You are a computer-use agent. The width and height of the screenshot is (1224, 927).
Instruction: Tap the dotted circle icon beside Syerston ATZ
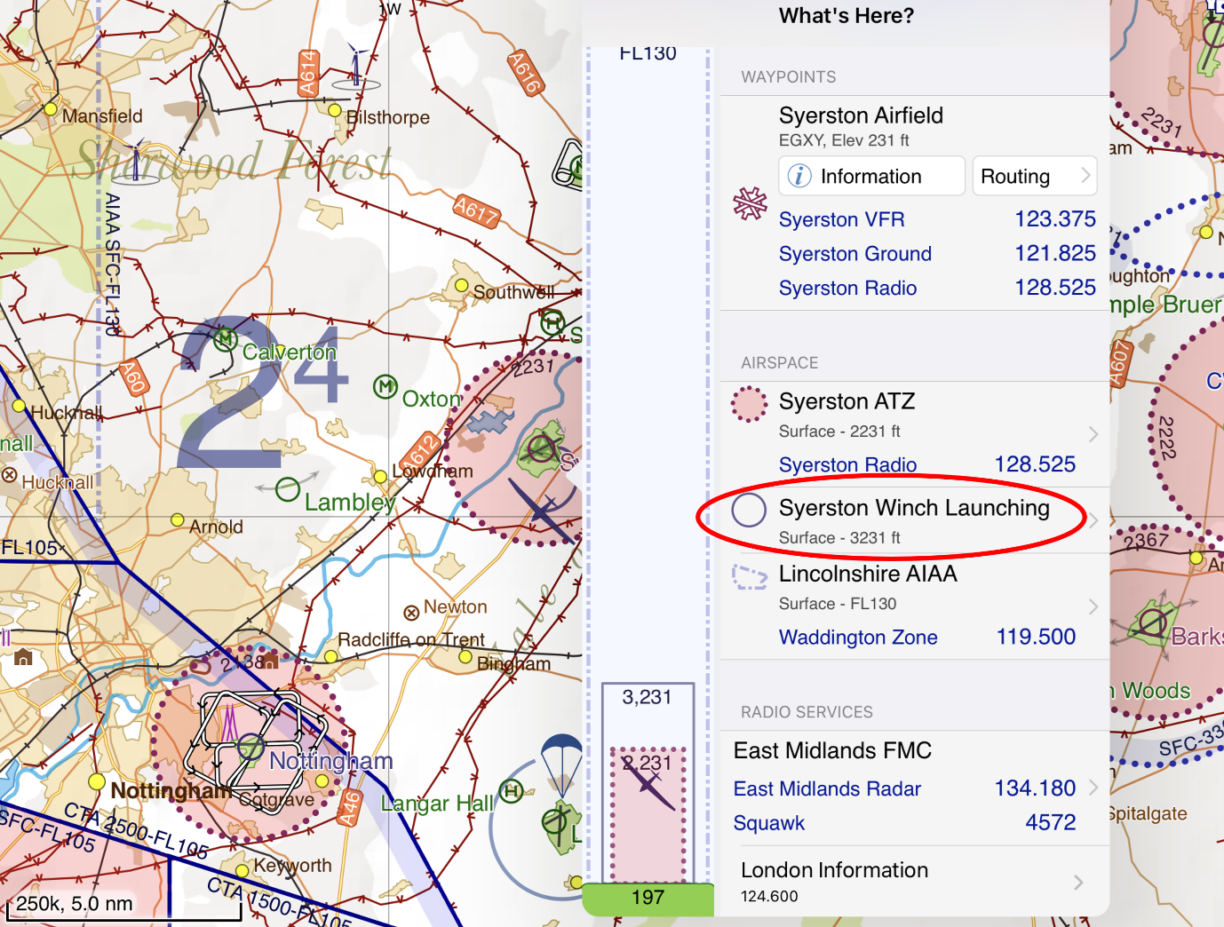[747, 404]
